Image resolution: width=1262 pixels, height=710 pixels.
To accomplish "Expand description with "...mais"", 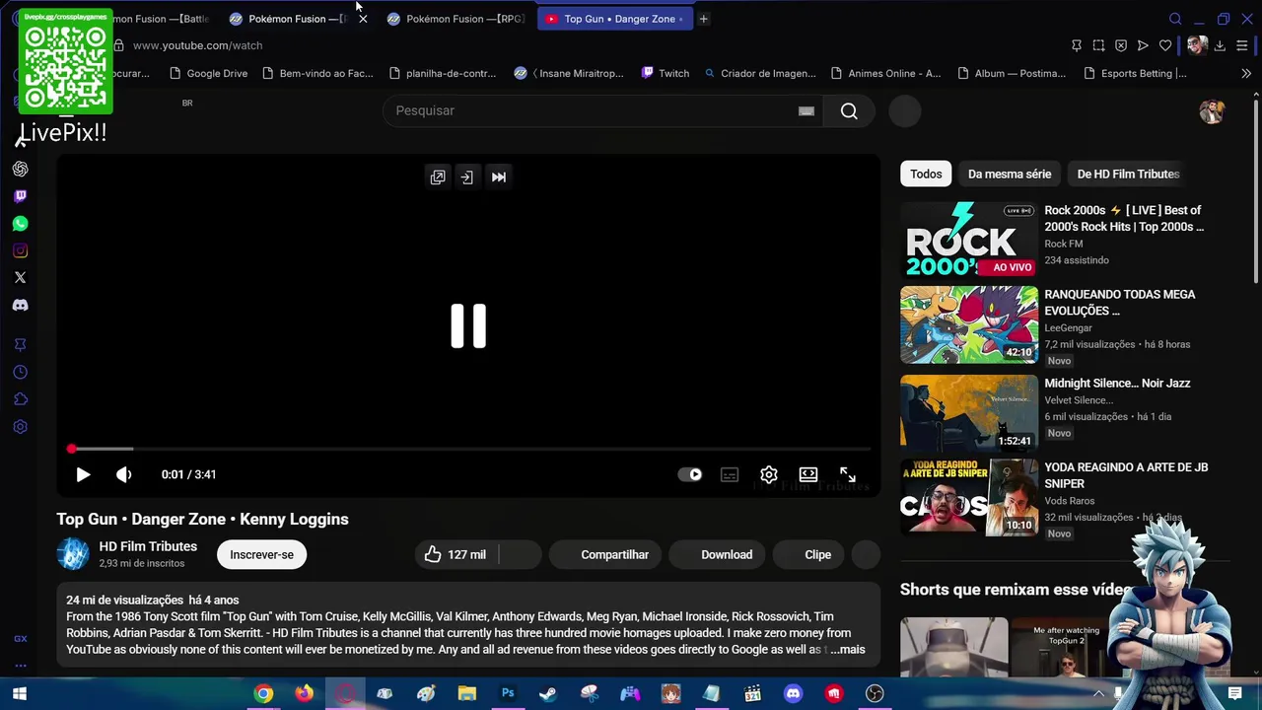I will [847, 649].
